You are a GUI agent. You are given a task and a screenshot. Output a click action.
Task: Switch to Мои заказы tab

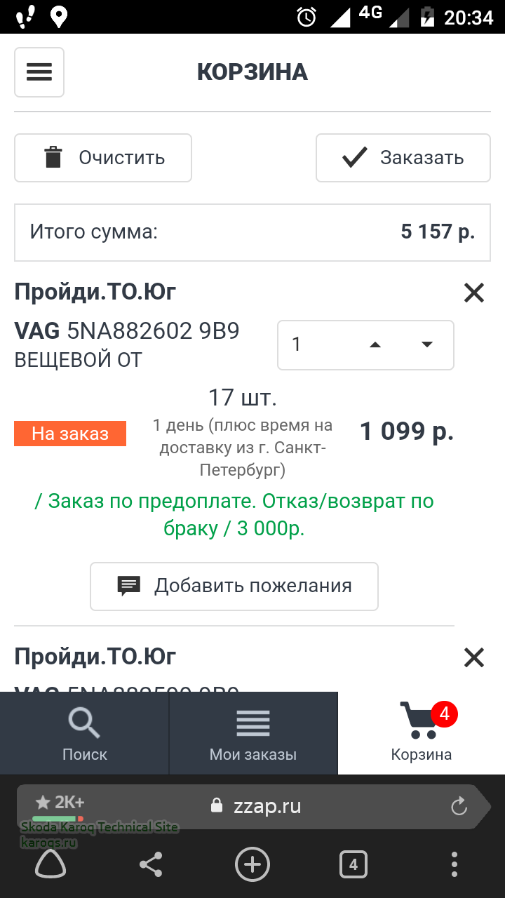pos(253,733)
